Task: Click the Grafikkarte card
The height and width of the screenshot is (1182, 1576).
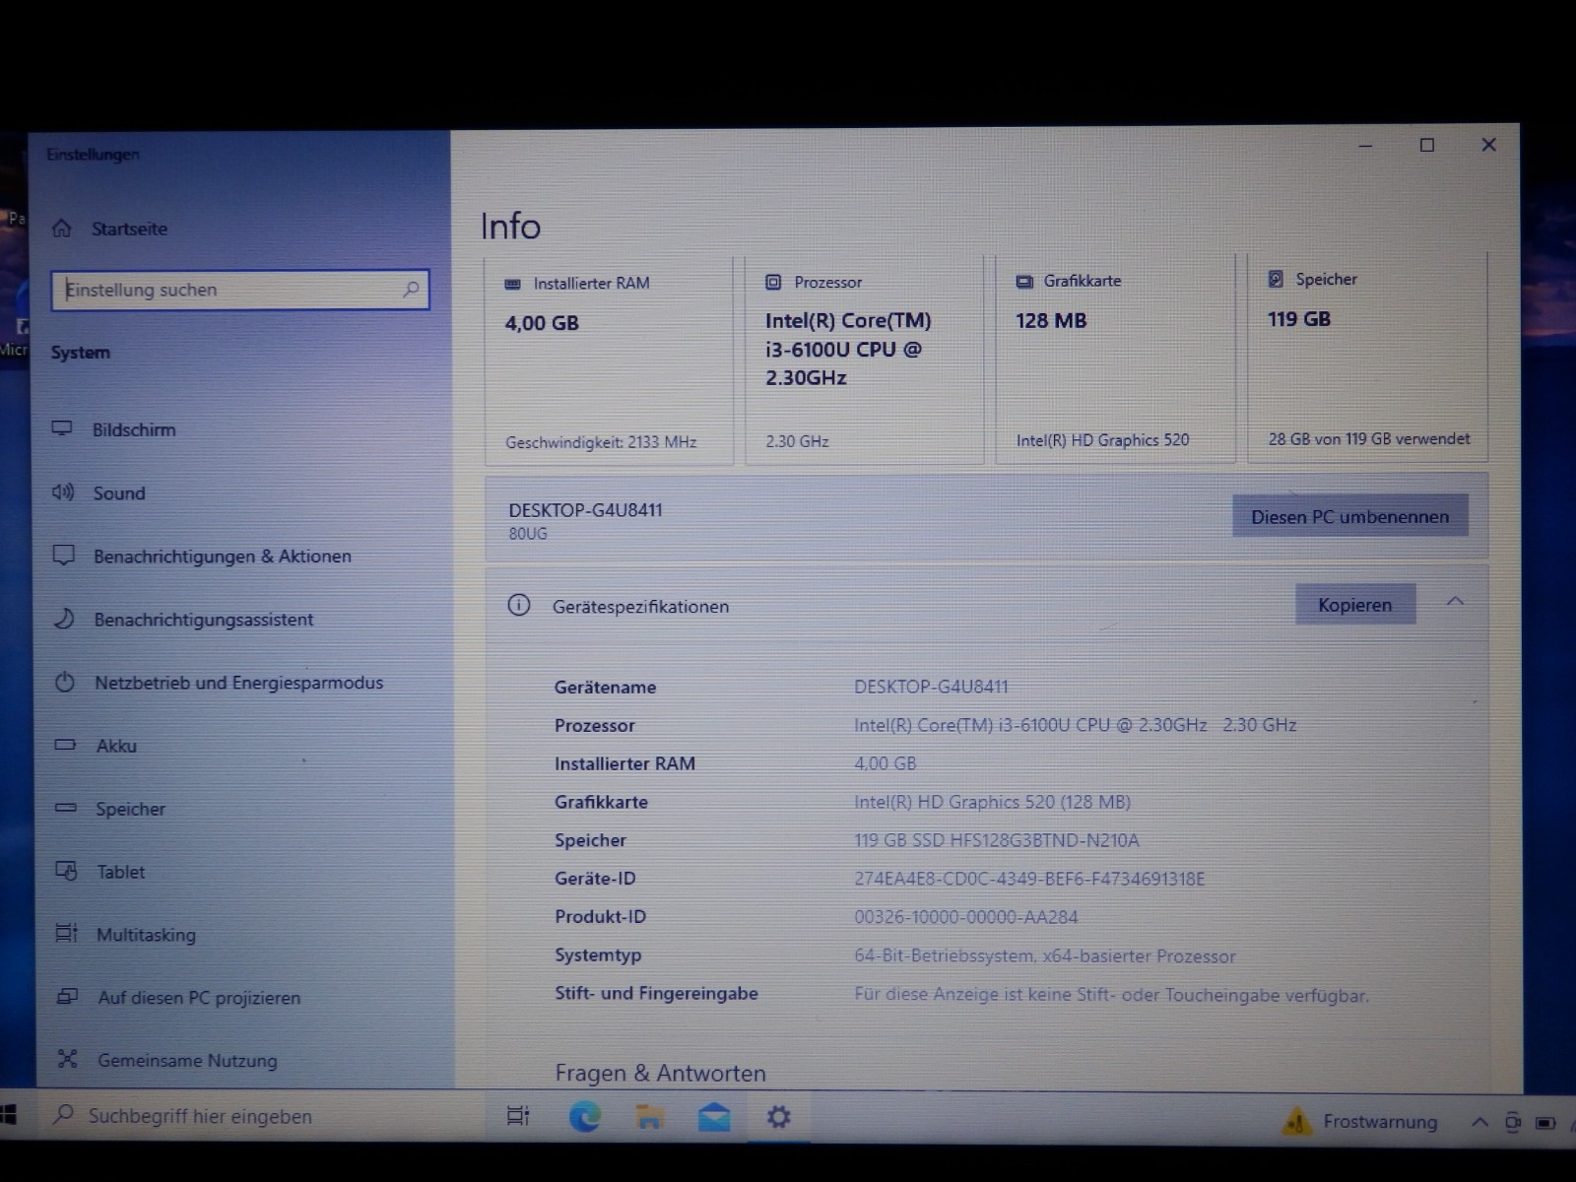Action: coord(1114,358)
